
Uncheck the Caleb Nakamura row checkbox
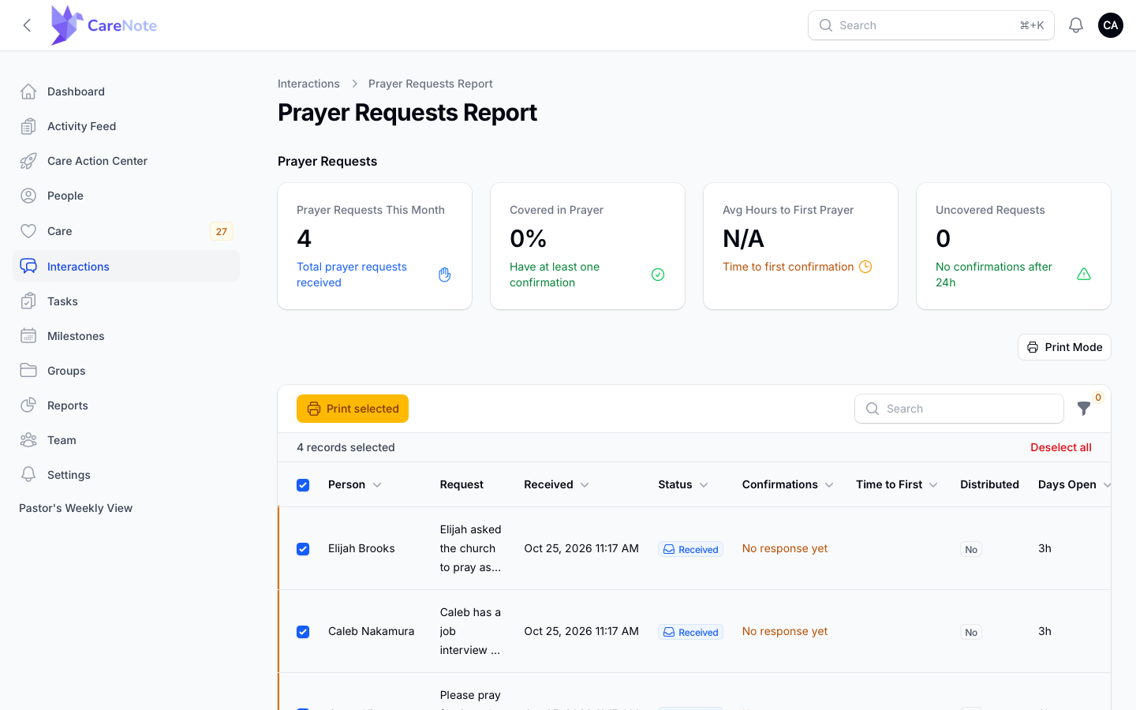303,632
